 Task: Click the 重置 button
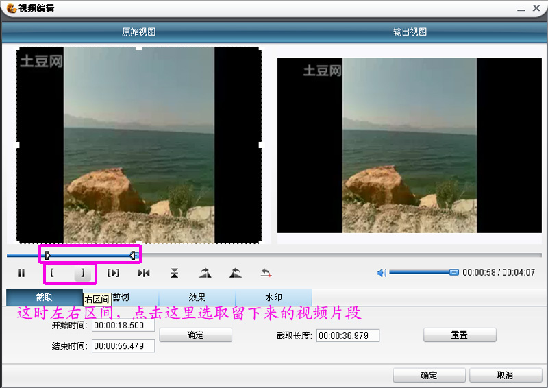pos(460,335)
